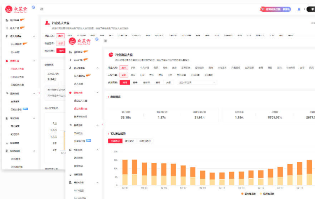Open MCN搜索 in back window sidebar
Image resolution: width=315 pixels, height=199 pixels.
click(x=15, y=159)
